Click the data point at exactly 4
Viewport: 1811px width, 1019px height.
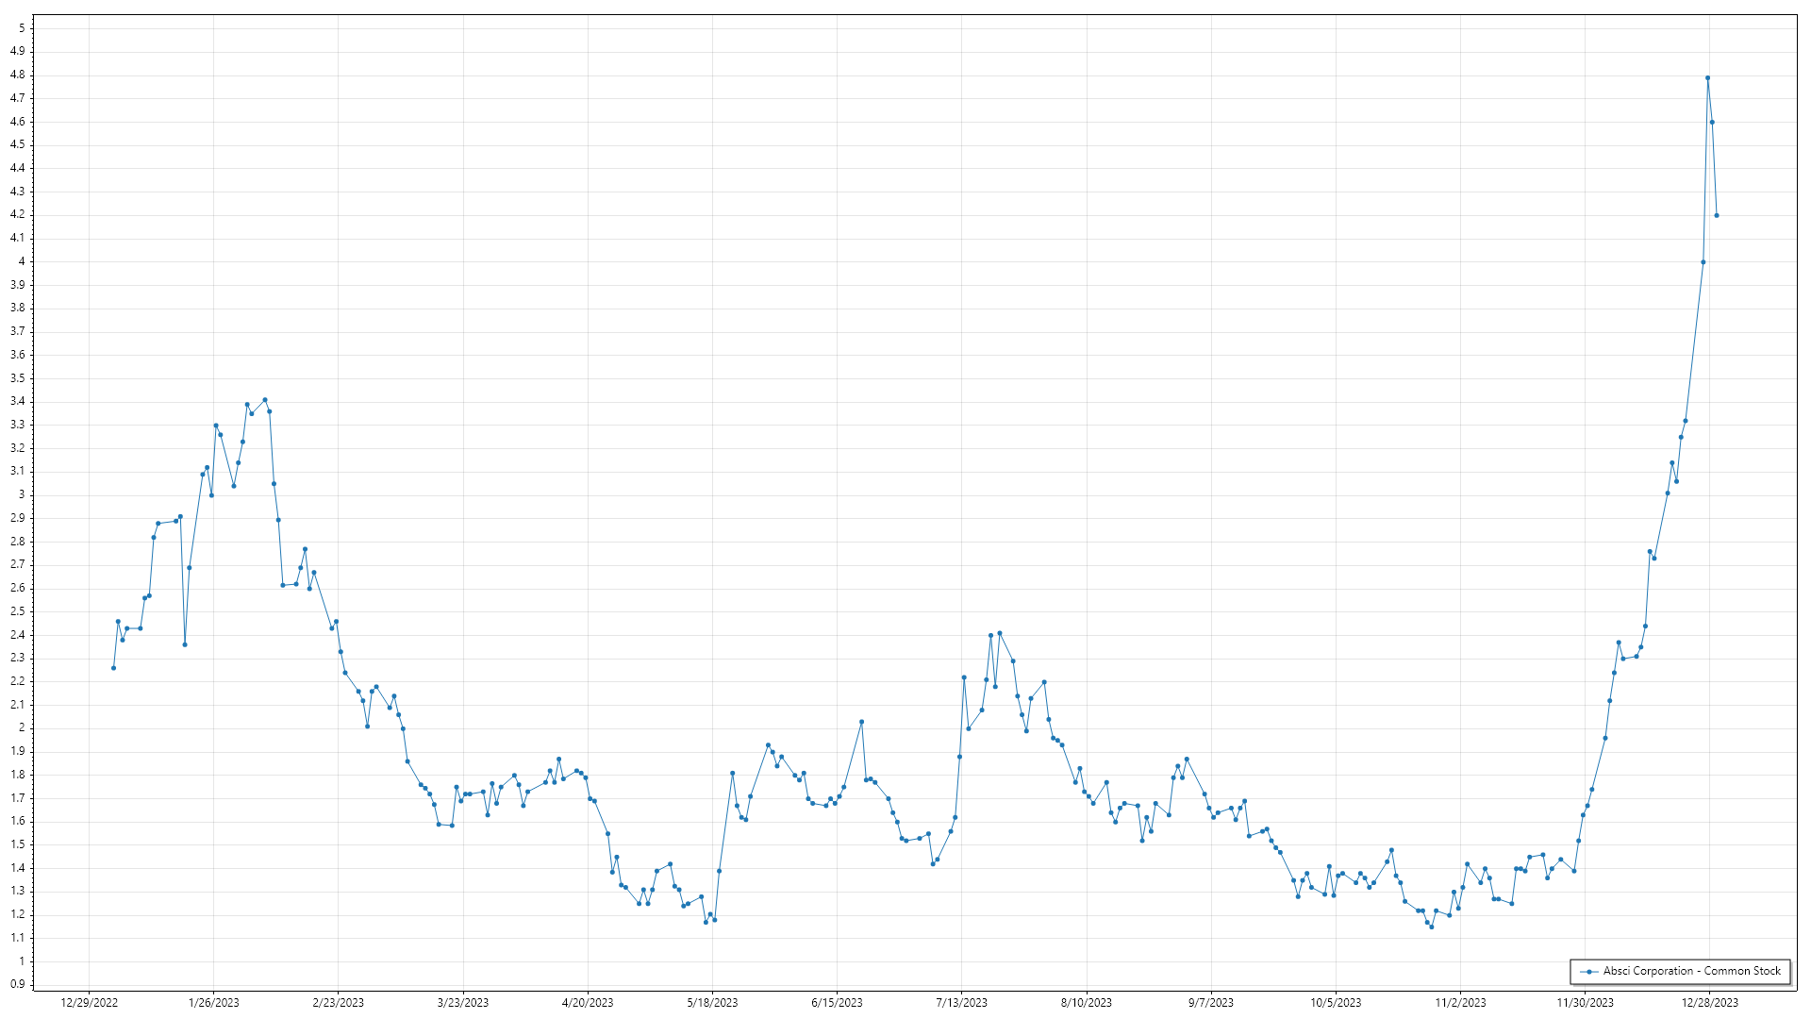click(x=1703, y=262)
